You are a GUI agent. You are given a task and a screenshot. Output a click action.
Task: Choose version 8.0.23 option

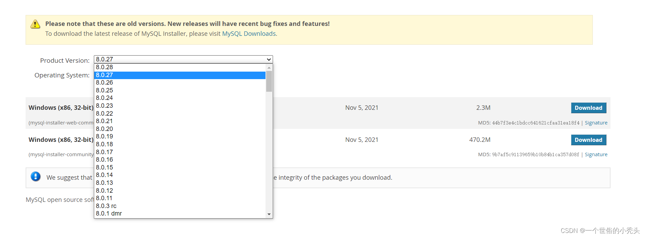[x=180, y=106]
